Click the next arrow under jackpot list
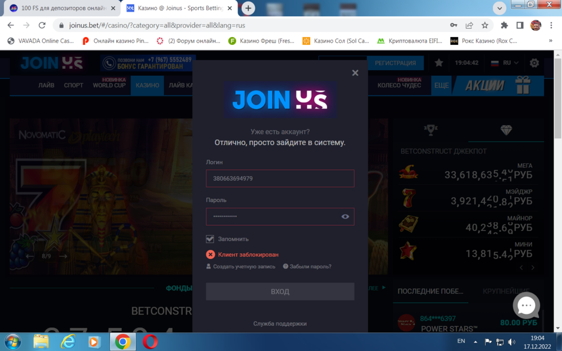 click(533, 267)
